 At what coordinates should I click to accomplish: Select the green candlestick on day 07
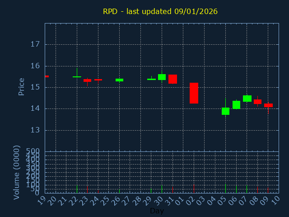[247, 99]
